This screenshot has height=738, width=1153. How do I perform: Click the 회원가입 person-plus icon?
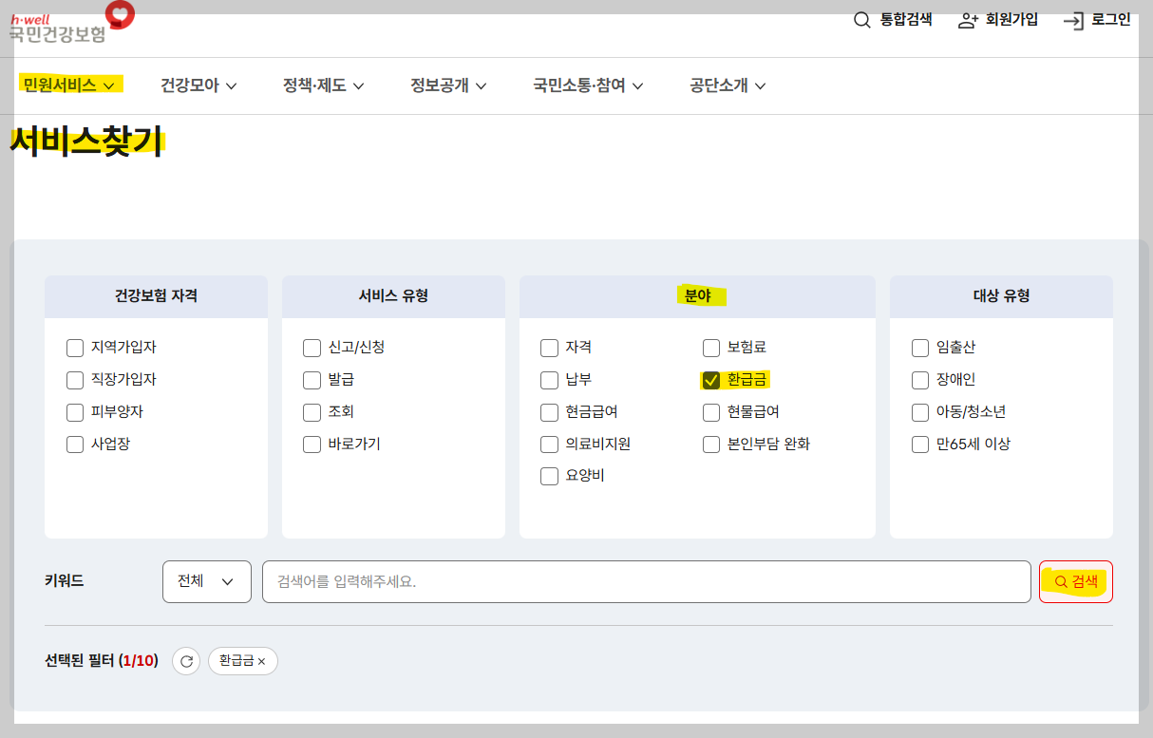tap(968, 20)
